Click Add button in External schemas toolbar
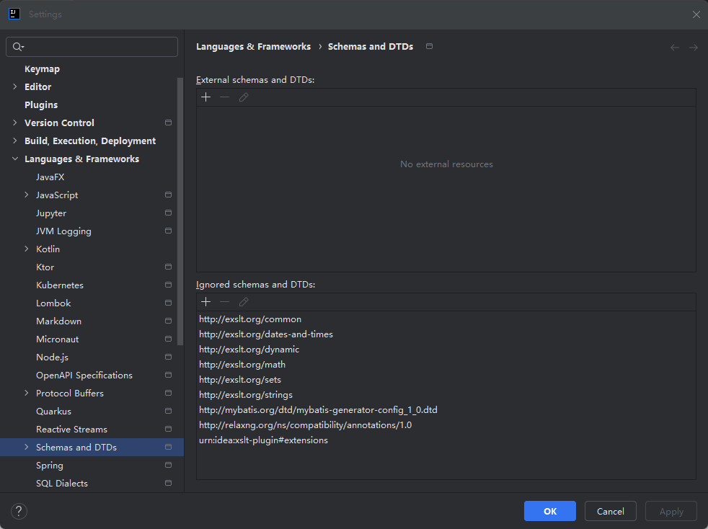The width and height of the screenshot is (708, 529). (x=206, y=97)
